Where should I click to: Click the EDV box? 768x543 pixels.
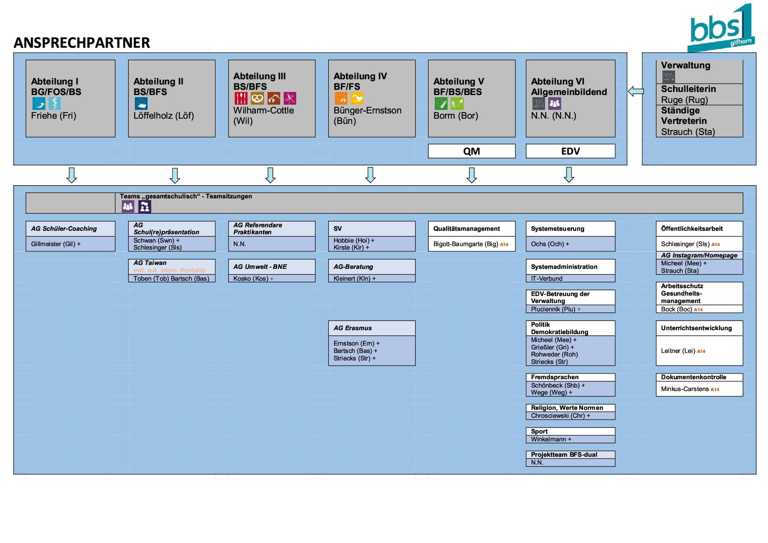(x=571, y=151)
